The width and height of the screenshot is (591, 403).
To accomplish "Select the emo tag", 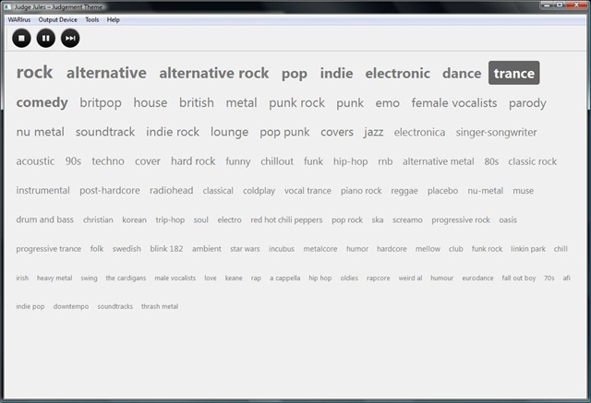I will tap(388, 102).
